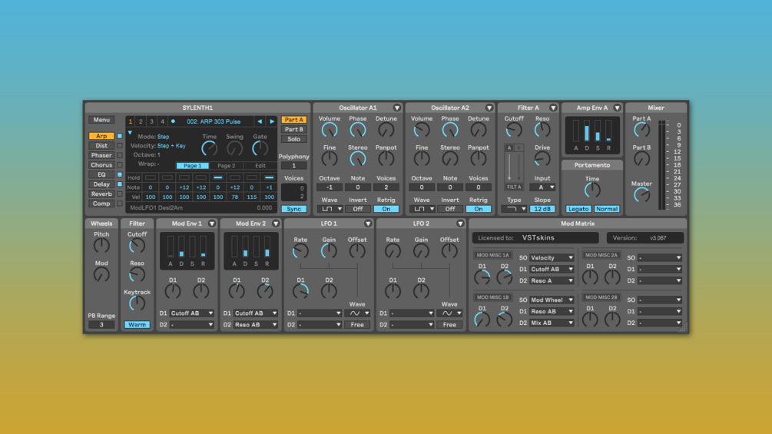Click Mixer Master knob

click(x=641, y=195)
